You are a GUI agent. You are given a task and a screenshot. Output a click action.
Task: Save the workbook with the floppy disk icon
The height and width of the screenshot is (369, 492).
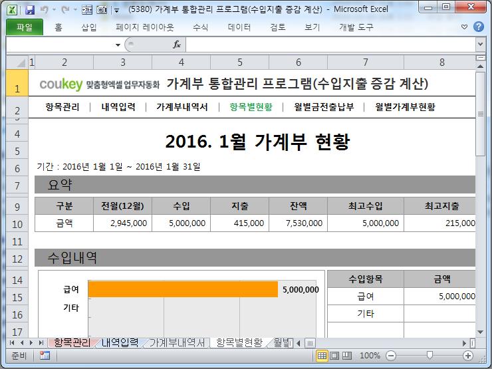[30, 10]
